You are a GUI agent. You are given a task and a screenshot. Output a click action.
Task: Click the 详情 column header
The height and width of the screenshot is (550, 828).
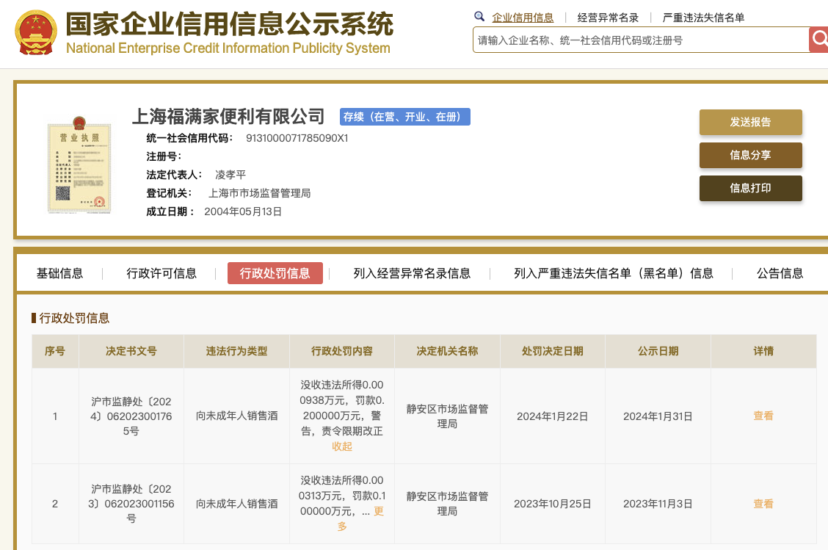[x=763, y=351]
